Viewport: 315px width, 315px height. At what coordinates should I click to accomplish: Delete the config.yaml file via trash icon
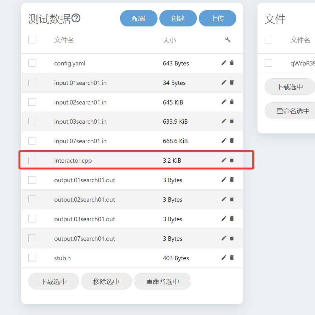(232, 63)
